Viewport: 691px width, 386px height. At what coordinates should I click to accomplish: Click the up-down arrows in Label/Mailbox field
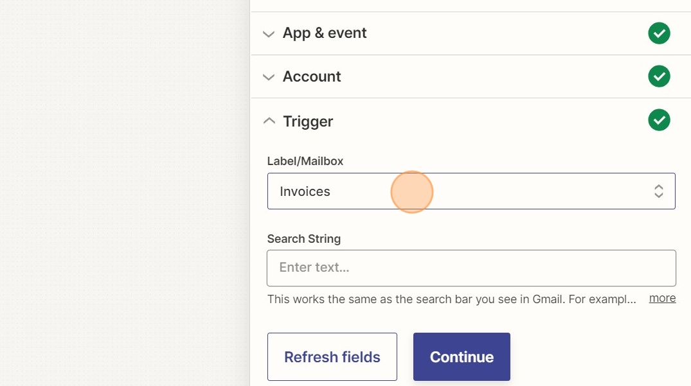(x=658, y=191)
